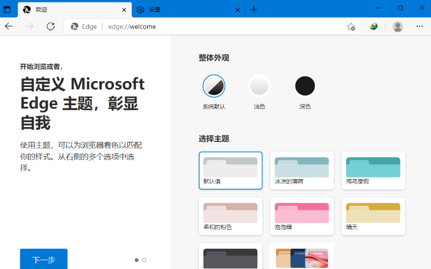431x269 pixels.
Task: Click the settings gear icon on the tab
Action: click(x=140, y=10)
